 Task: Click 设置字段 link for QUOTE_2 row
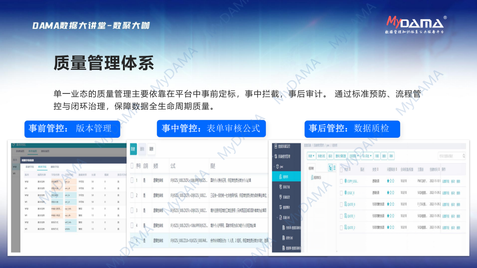click(x=446, y=228)
